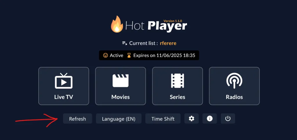The image size is (297, 140).
Task: Open the Time Shift button
Action: [x=163, y=119]
